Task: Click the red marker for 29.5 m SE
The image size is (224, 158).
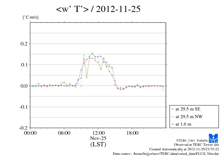Action: click(173, 109)
